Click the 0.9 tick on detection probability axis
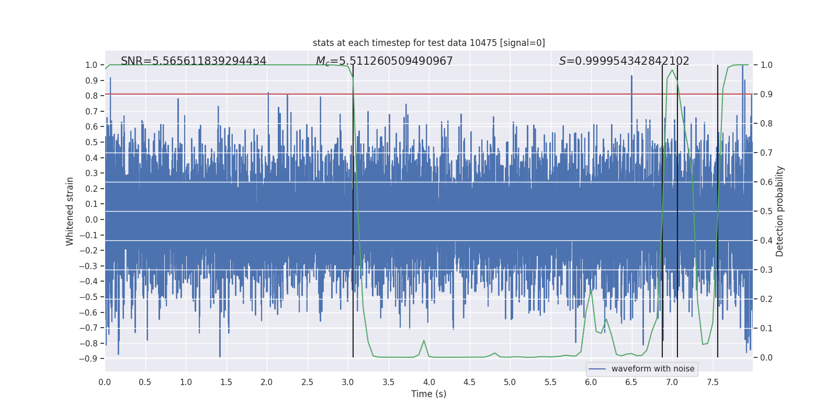This screenshot has width=837, height=418. [766, 95]
